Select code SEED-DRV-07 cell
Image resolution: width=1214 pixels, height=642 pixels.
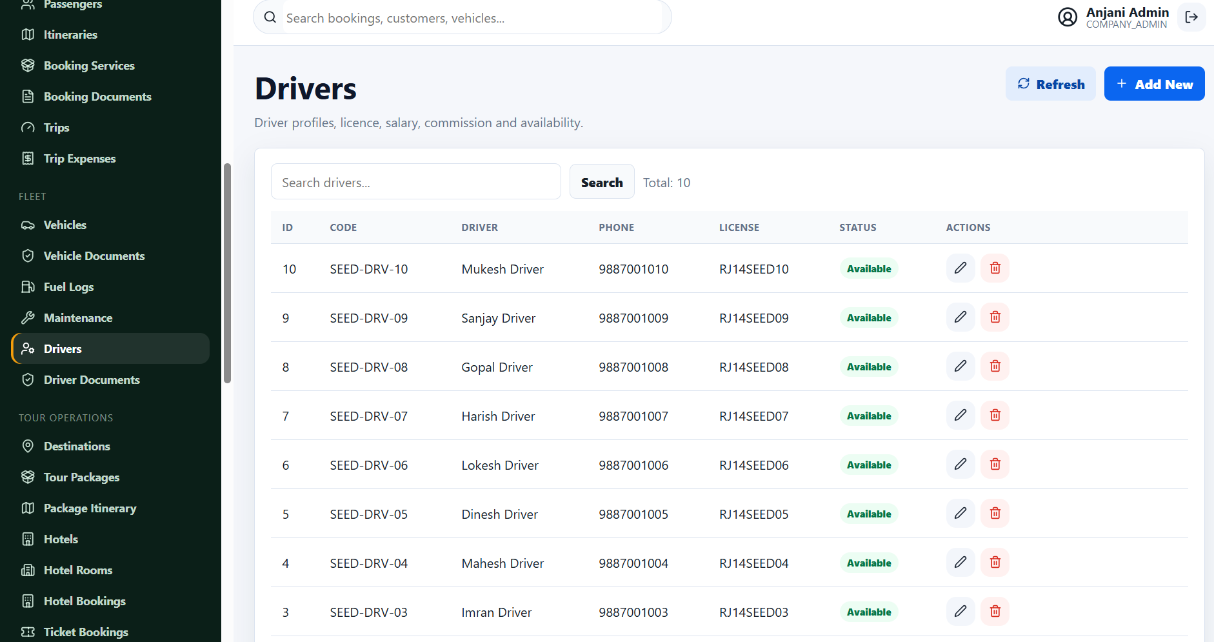(369, 416)
